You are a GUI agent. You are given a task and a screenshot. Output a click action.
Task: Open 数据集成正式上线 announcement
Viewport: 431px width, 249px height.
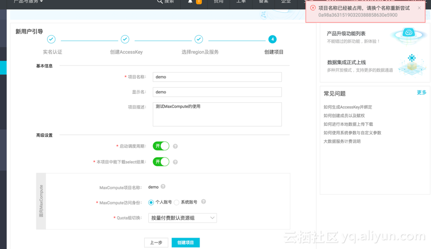pos(346,62)
